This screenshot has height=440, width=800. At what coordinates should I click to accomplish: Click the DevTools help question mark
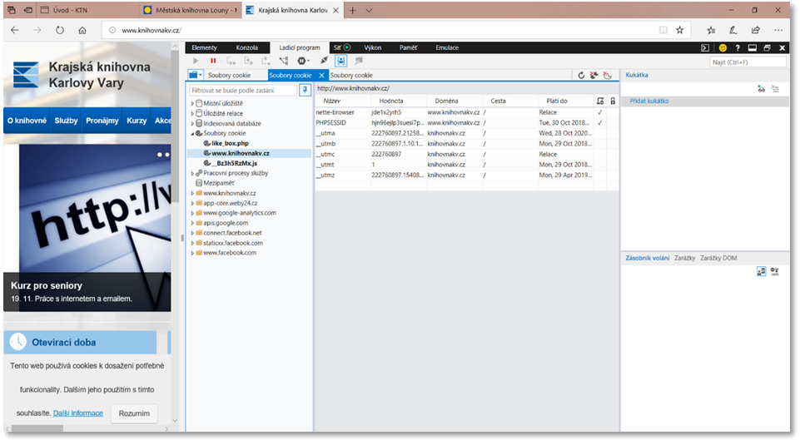pos(738,48)
